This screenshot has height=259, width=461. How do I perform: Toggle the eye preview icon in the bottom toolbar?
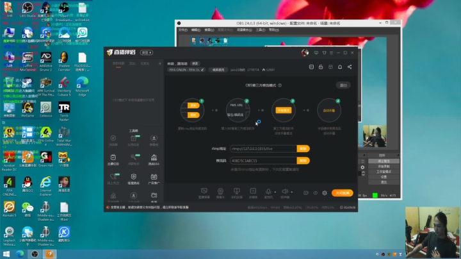pyautogui.click(x=316, y=193)
